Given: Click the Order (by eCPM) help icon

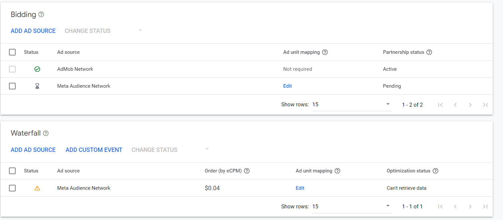Looking at the screenshot, I should pyautogui.click(x=247, y=171).
